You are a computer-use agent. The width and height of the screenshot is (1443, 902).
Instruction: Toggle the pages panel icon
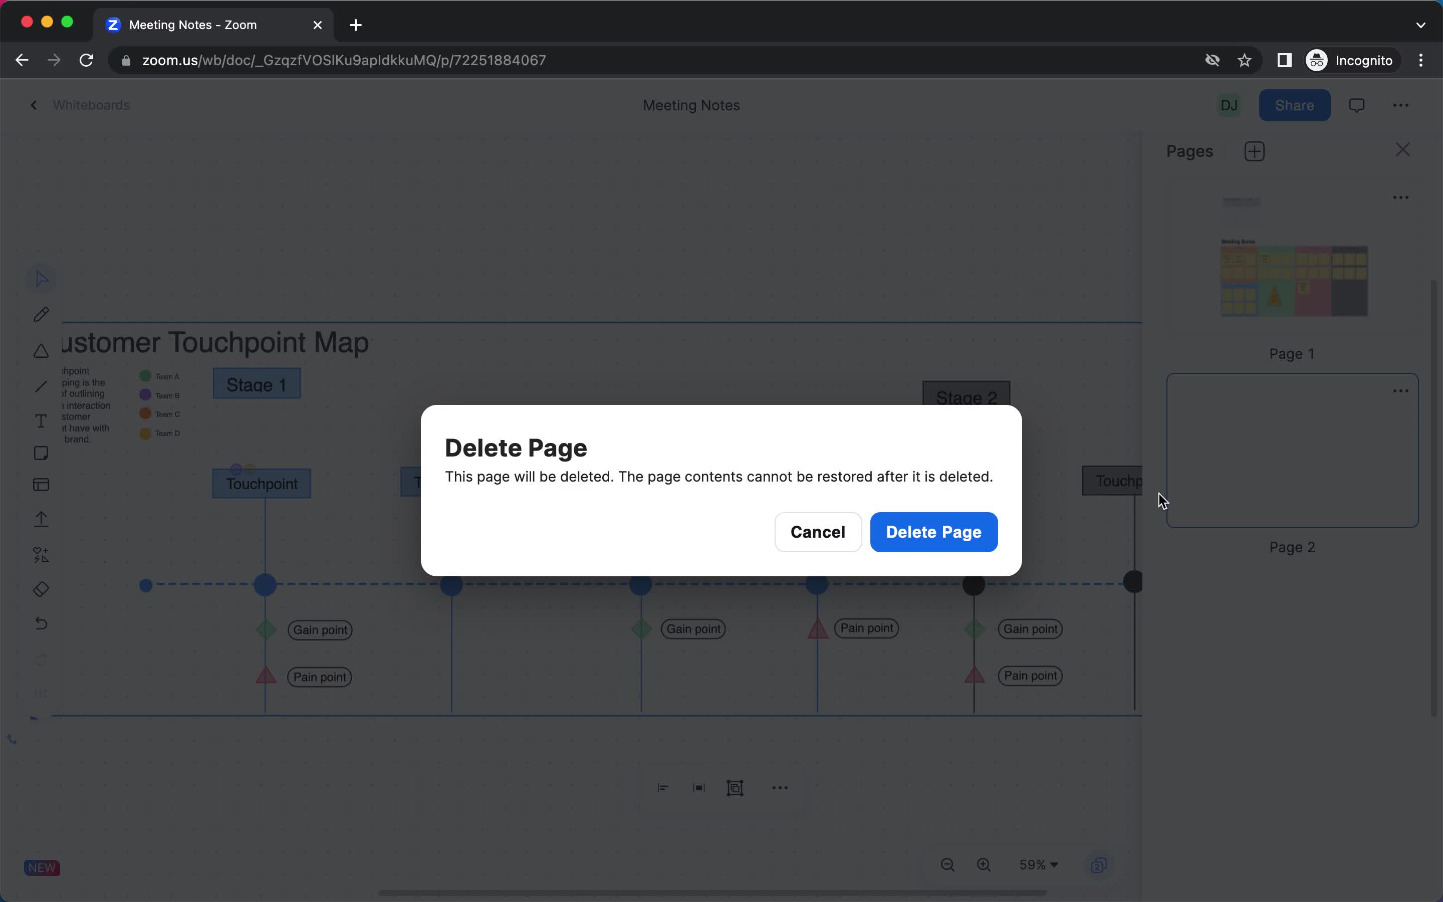point(1098,865)
